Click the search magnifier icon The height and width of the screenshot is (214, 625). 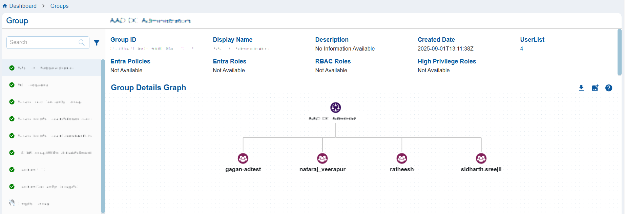pos(82,42)
